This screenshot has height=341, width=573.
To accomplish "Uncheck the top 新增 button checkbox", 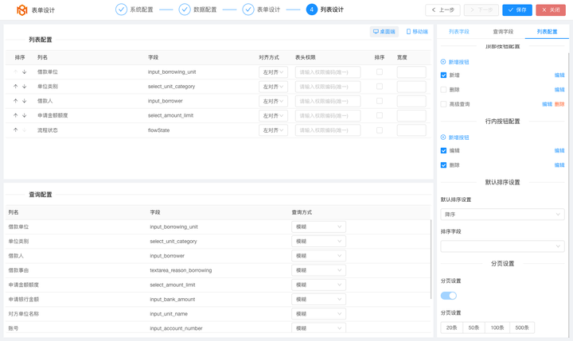I will [x=443, y=76].
